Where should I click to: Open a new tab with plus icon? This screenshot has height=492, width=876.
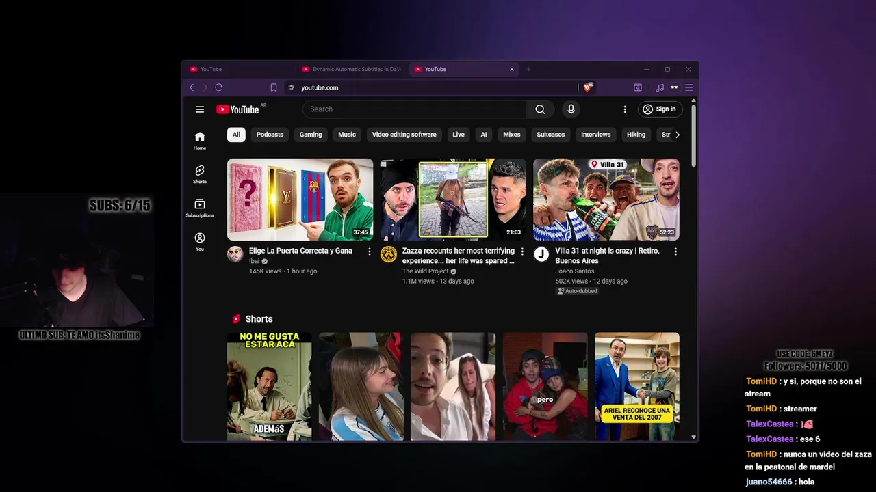528,69
